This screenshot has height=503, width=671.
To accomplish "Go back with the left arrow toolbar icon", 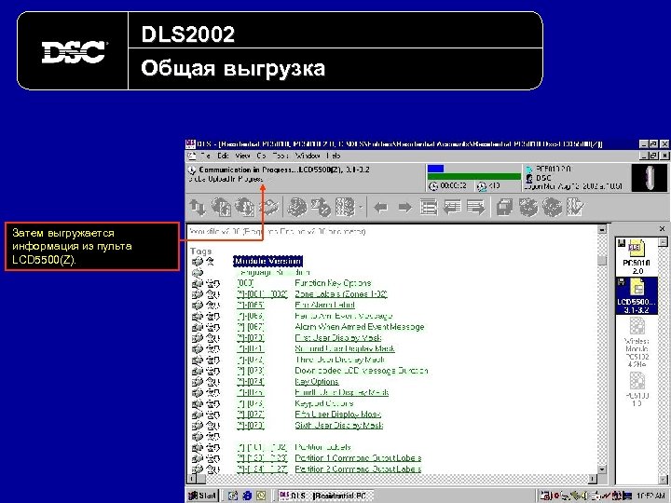I will click(381, 208).
